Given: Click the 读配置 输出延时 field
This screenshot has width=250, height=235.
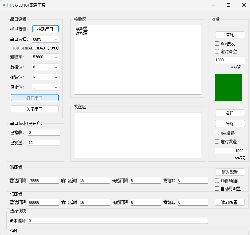Looking at the screenshot, I should 95,203.
